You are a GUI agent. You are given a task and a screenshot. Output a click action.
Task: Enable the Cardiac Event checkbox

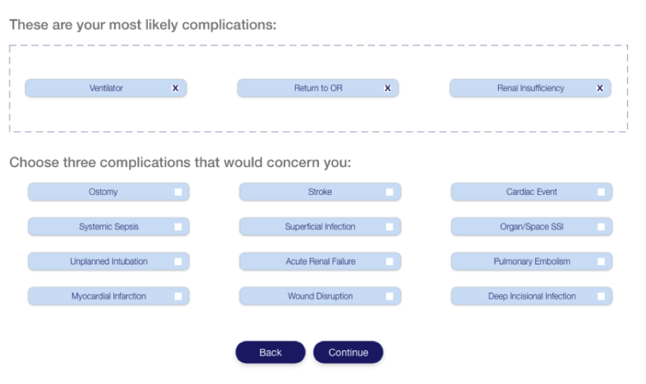point(601,192)
